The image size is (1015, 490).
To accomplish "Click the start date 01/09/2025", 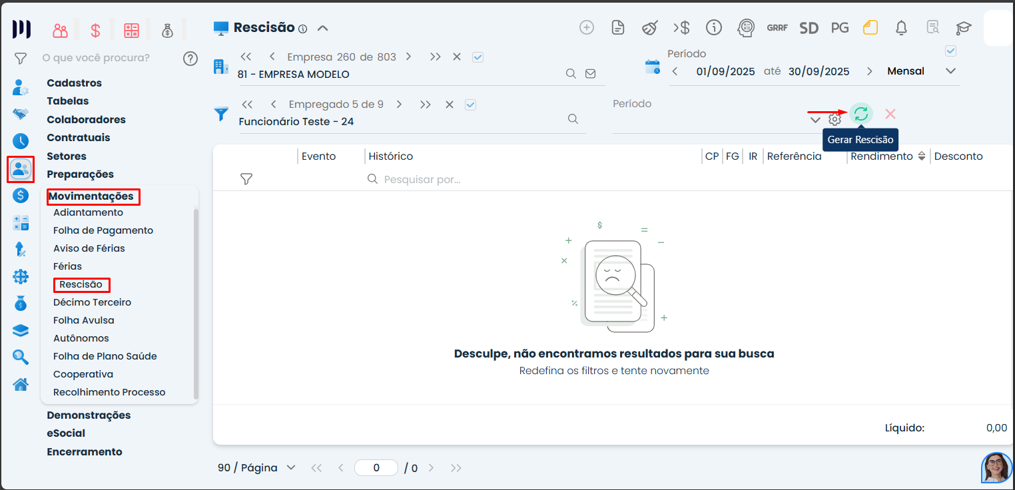I will click(726, 71).
